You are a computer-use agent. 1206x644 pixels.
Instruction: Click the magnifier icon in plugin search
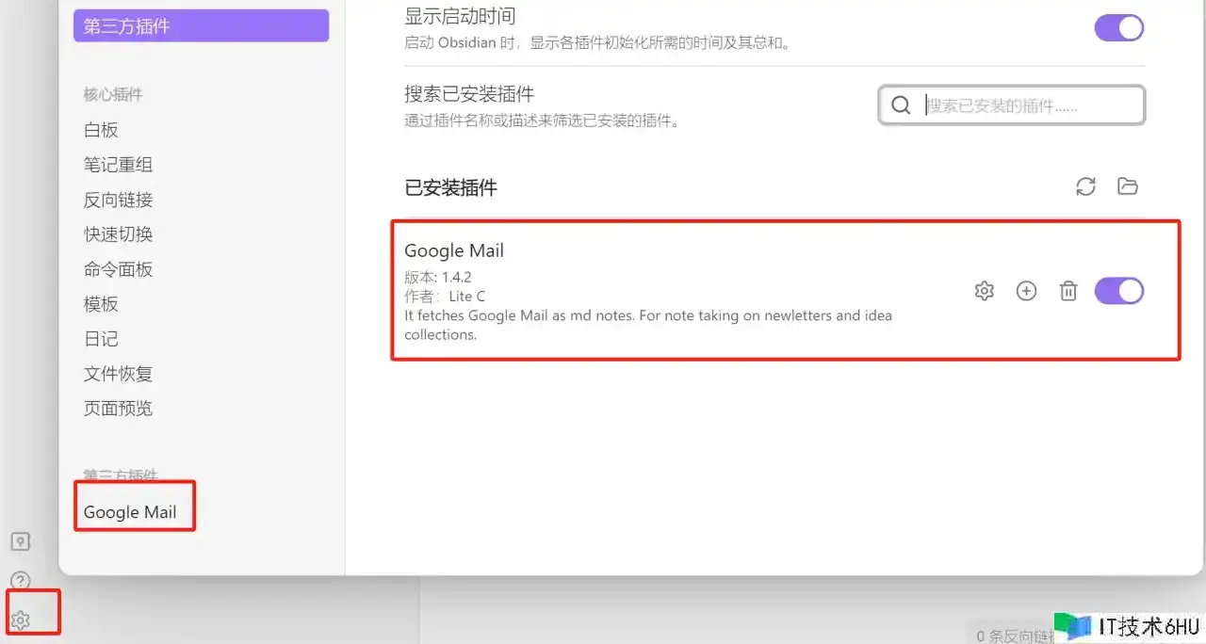click(901, 105)
